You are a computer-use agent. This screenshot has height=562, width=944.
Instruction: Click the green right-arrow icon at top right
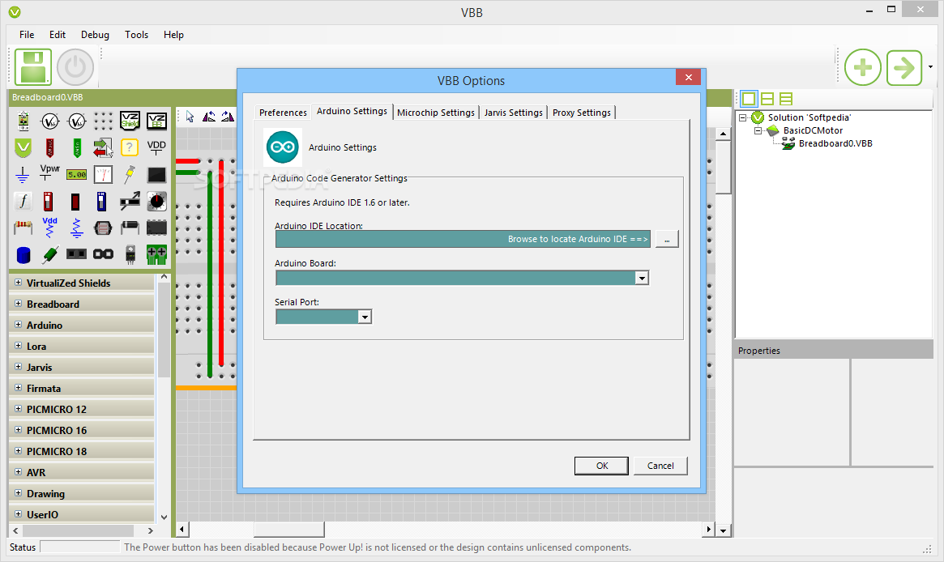904,67
